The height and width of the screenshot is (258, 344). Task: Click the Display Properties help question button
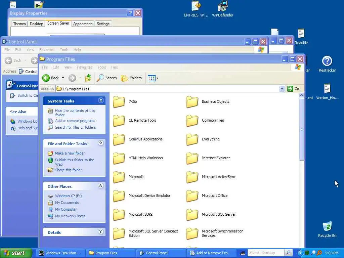[x=130, y=13]
